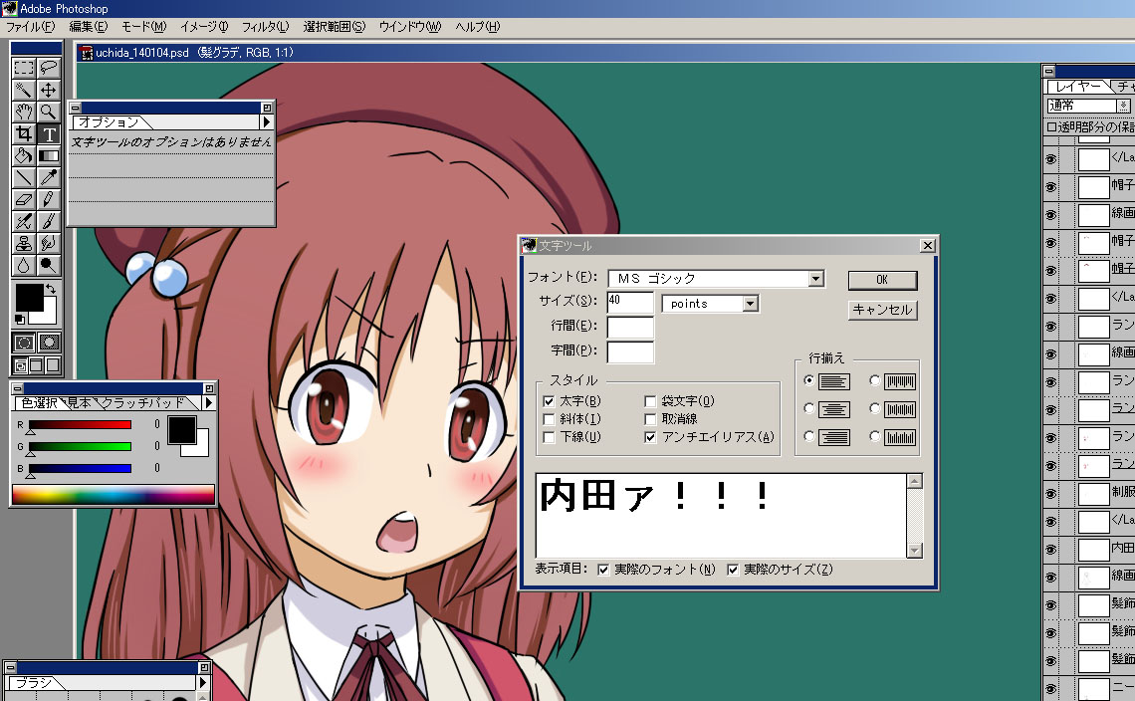Open the ウインドウ(W) menu

pyautogui.click(x=410, y=27)
